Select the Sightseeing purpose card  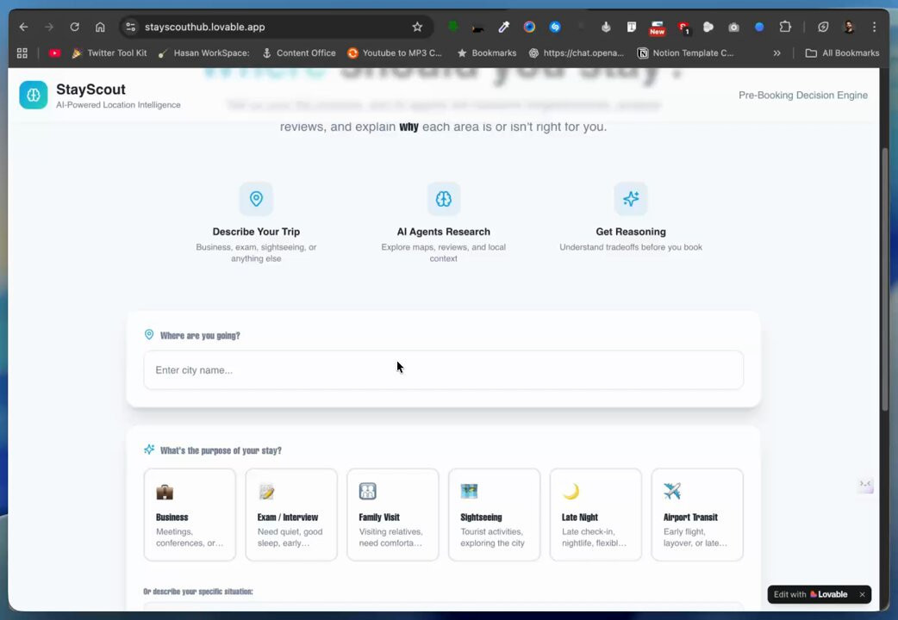(494, 515)
